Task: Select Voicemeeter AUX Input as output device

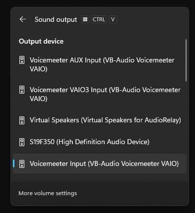Action: tap(100, 64)
